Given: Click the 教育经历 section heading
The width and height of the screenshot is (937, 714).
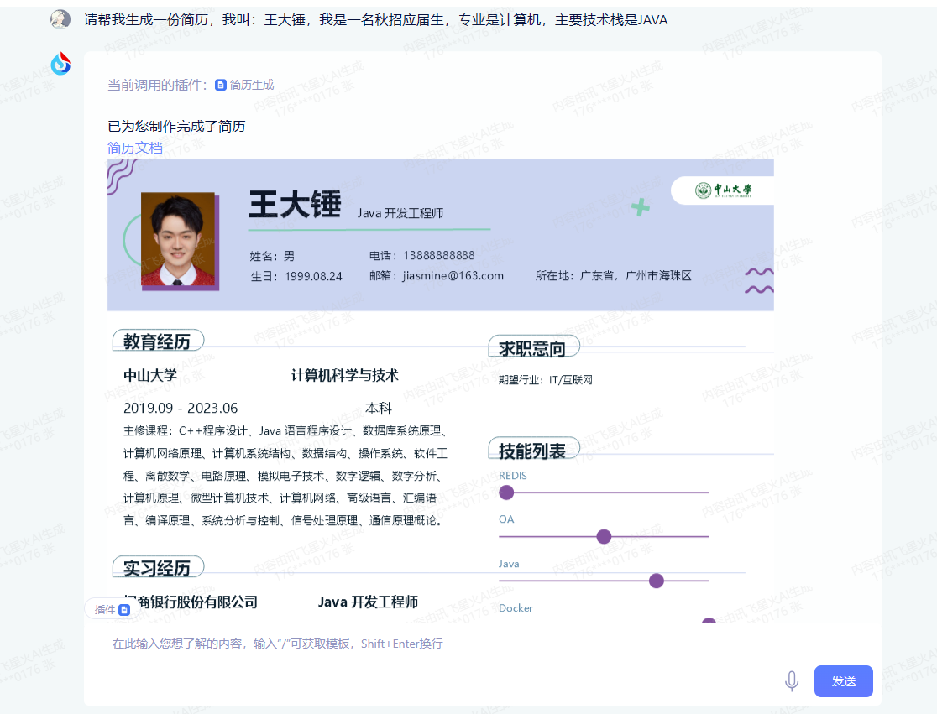Looking at the screenshot, I should [x=158, y=341].
